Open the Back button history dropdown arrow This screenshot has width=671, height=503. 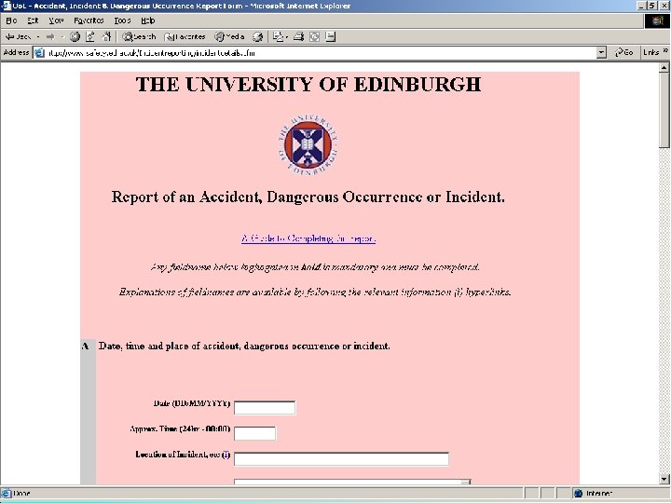(38, 36)
